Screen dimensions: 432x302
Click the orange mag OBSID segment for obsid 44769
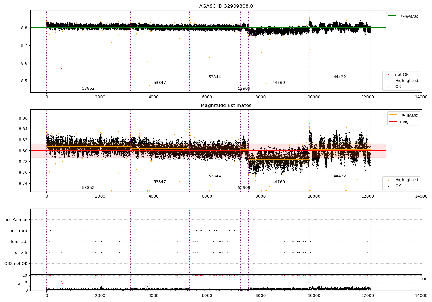[279, 160]
